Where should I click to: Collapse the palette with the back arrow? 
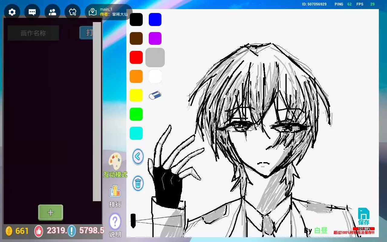(138, 157)
